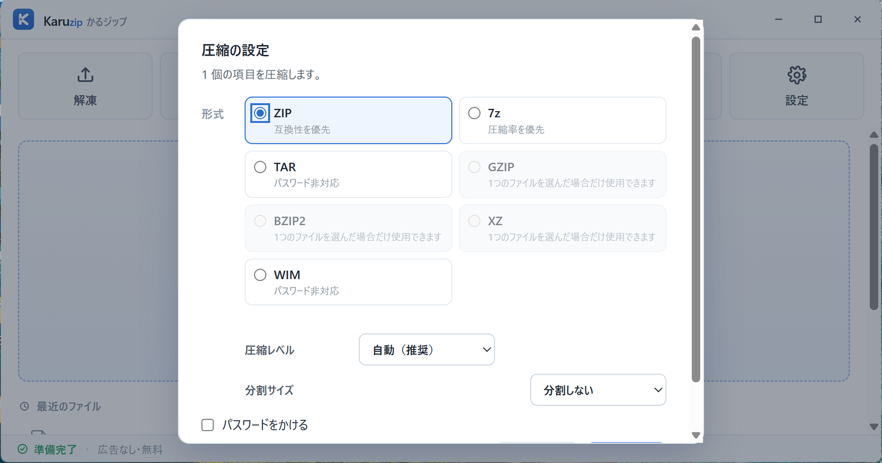Click main window scrollbar down arrow

pyautogui.click(x=874, y=427)
